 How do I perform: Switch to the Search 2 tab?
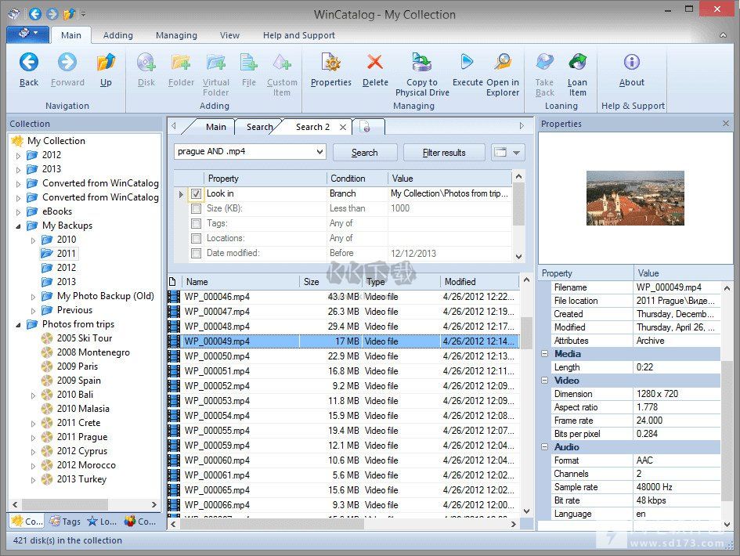[x=312, y=127]
